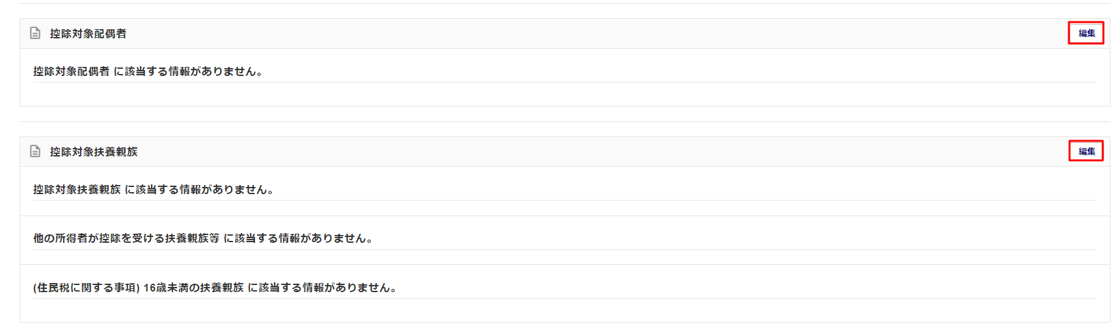
Task: Click the 他の所得者が控除を受ける扶養親族等 label
Action: point(126,238)
